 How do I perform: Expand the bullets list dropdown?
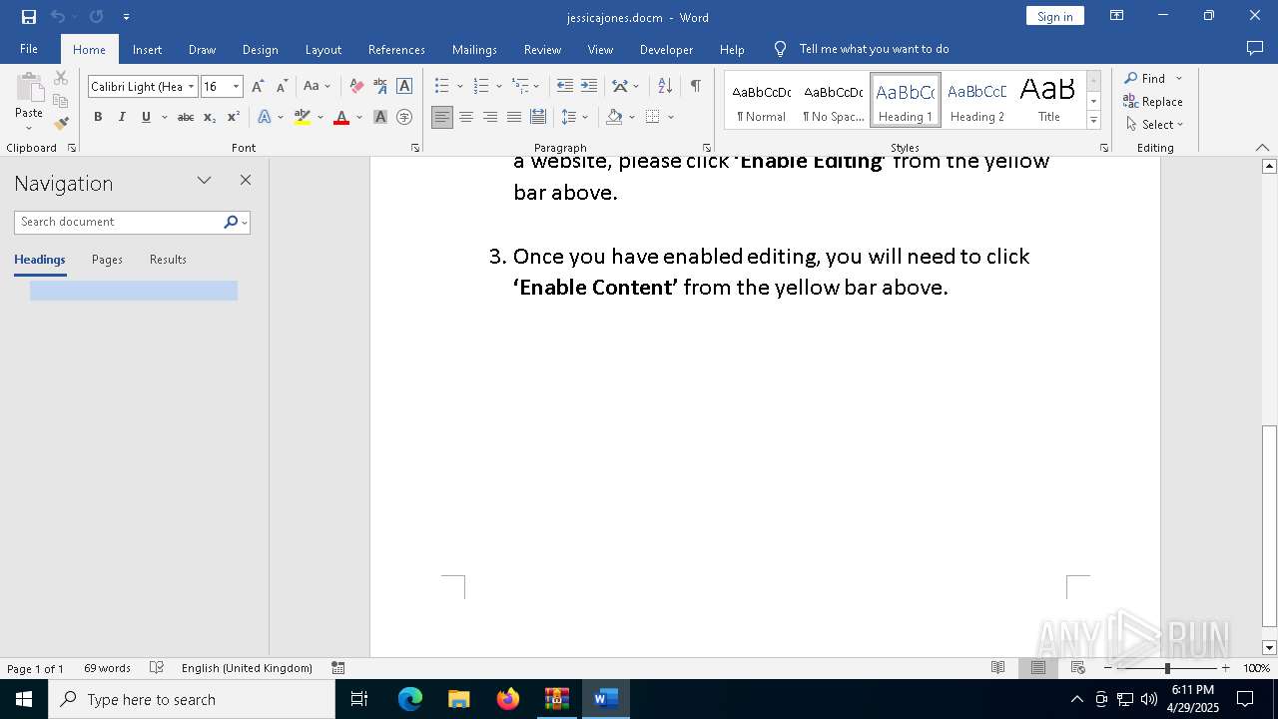coord(459,87)
